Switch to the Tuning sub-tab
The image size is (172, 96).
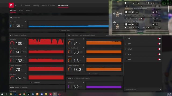point(21,10)
